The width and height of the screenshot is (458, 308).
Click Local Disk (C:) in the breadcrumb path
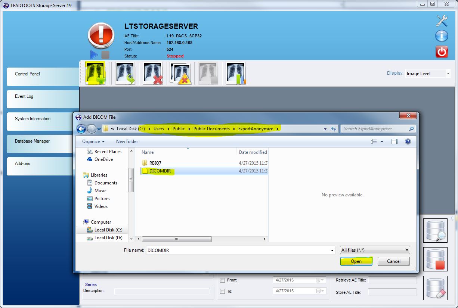coord(131,129)
